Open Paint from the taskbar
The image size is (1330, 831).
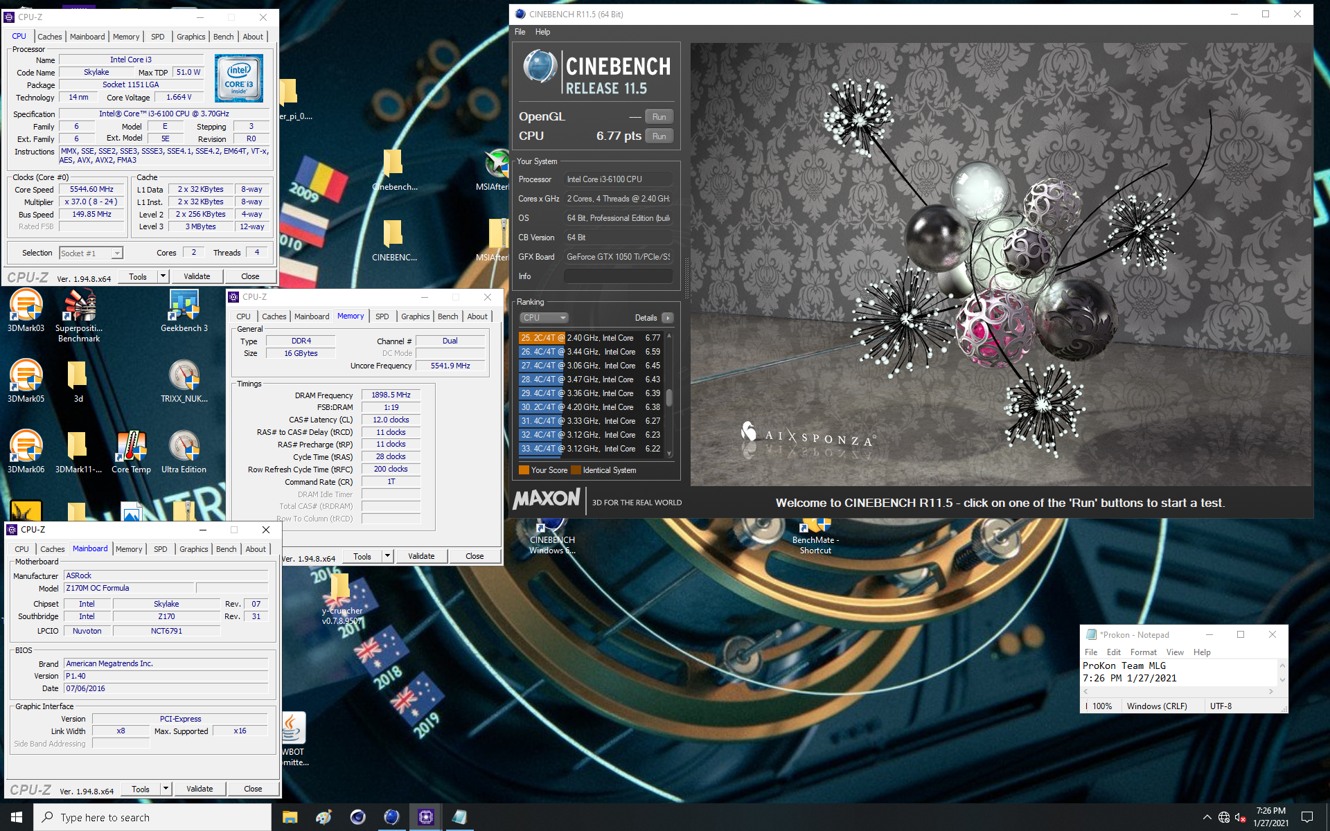click(x=323, y=817)
